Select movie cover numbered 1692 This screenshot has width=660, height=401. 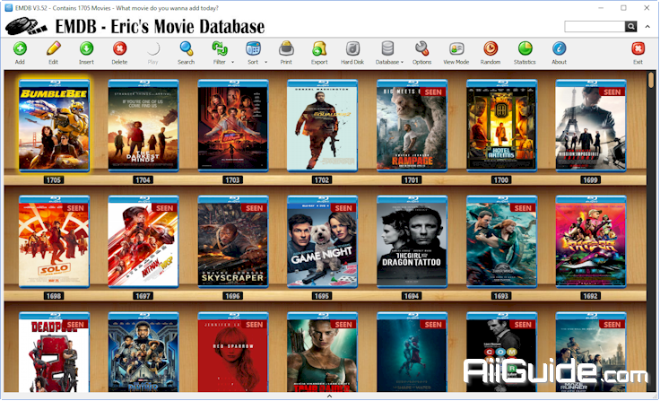[x=591, y=242]
